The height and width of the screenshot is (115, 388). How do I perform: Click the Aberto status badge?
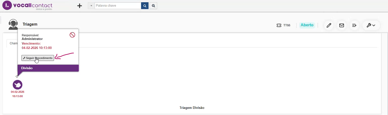click(x=307, y=25)
